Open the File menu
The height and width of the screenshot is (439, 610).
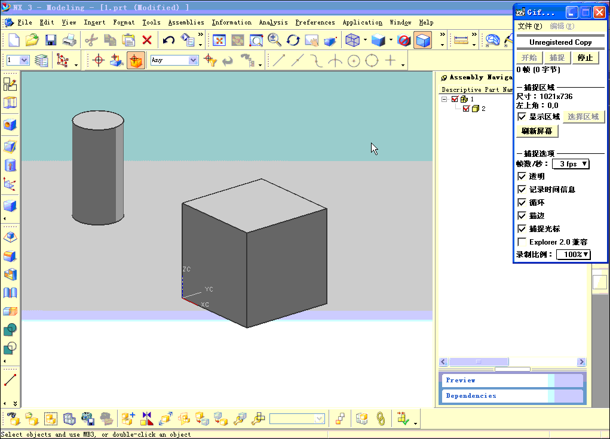(24, 23)
